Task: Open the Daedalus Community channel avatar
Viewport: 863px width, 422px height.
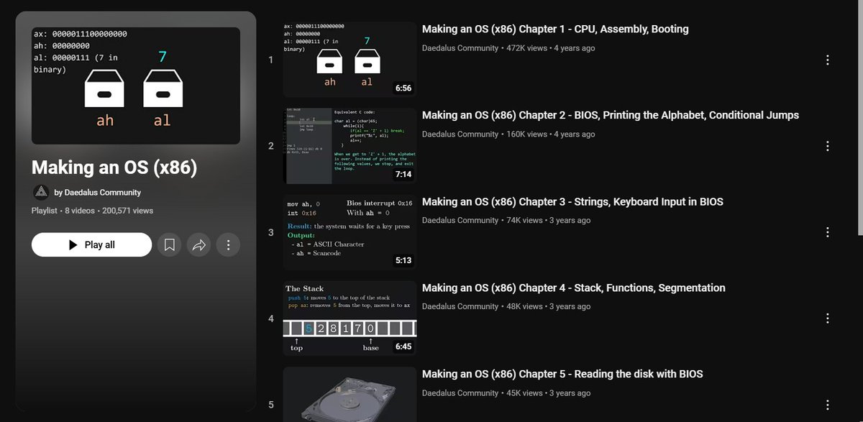Action: click(41, 192)
